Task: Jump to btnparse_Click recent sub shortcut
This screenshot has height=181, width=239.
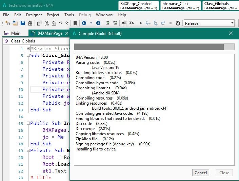Action: (181, 6)
